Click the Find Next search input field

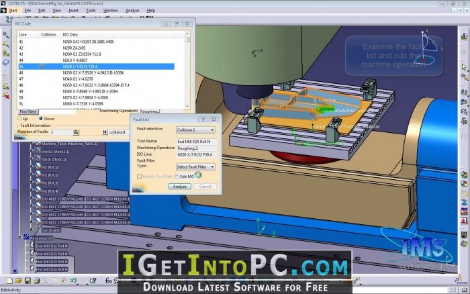pos(57,111)
